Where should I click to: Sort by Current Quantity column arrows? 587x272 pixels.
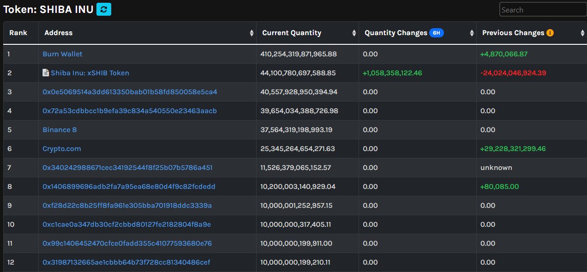point(354,33)
